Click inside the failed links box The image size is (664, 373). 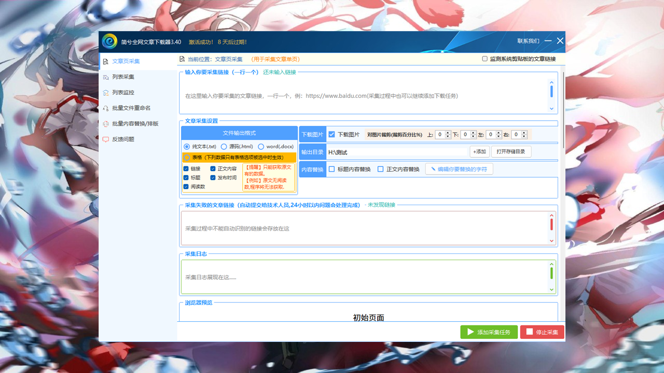pos(365,228)
